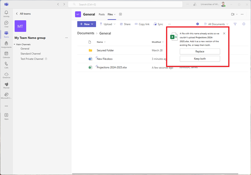251x175 pixels.
Task: Add a new tab with plus icon
Action: (x=121, y=14)
